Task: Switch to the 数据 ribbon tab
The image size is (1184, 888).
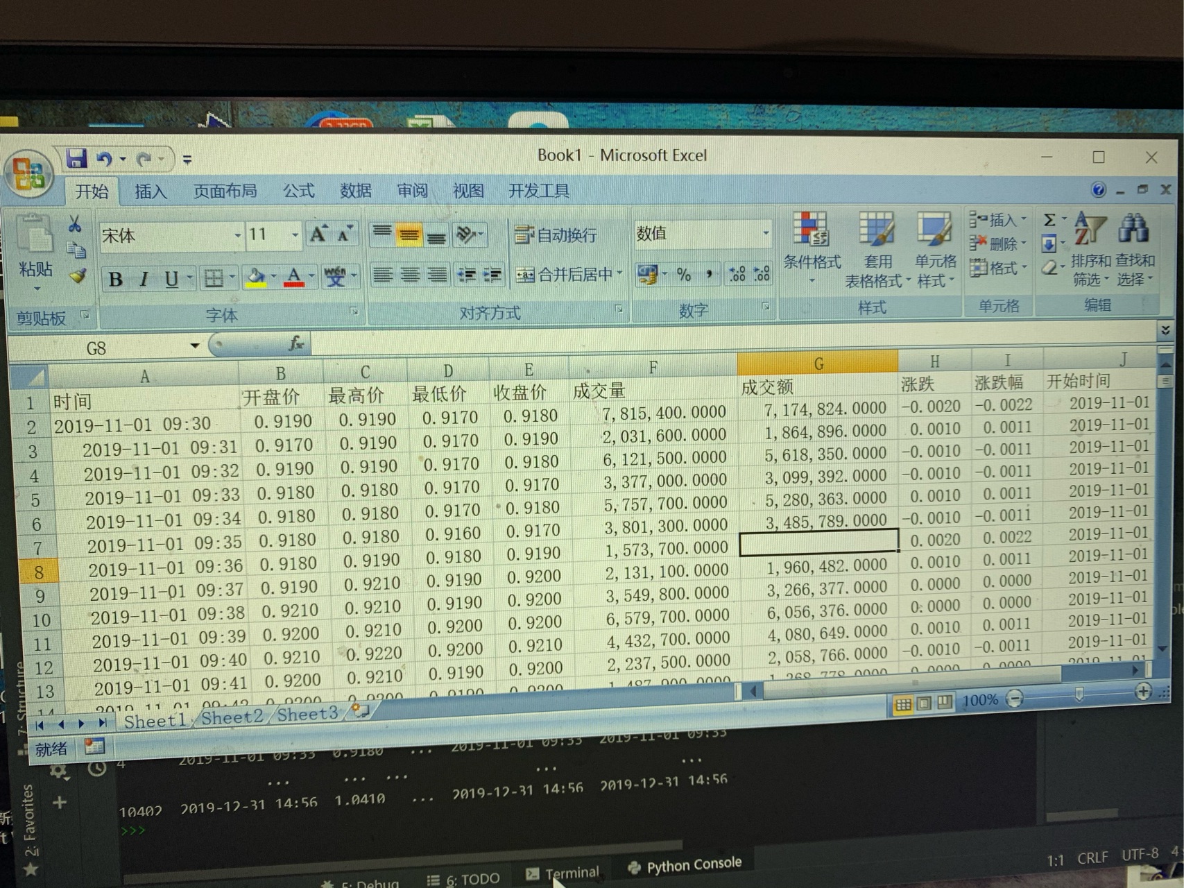Action: coord(356,190)
